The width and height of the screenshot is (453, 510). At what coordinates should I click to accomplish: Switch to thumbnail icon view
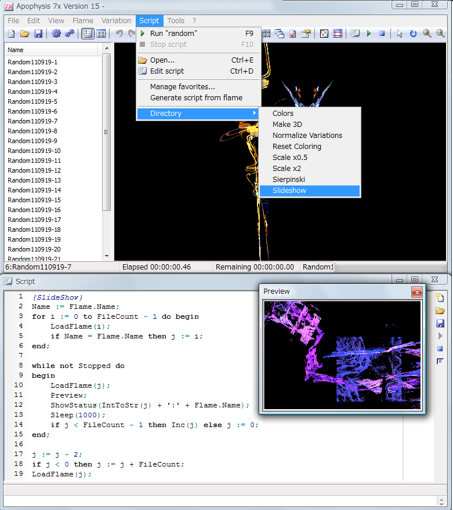101,34
